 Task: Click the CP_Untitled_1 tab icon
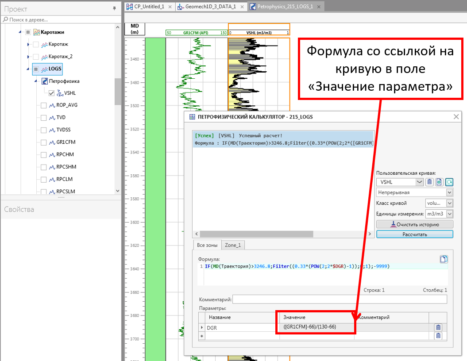[x=130, y=7]
